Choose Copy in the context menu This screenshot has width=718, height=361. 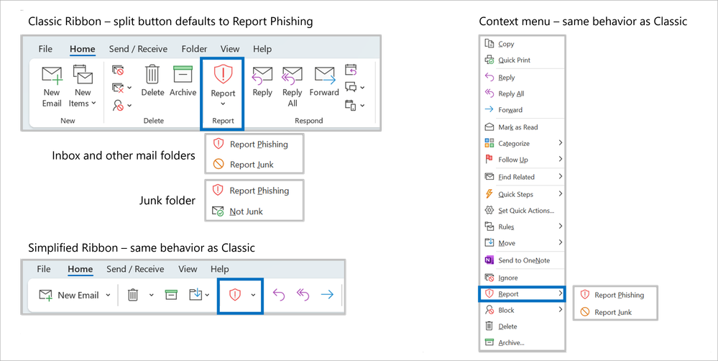tap(523, 44)
